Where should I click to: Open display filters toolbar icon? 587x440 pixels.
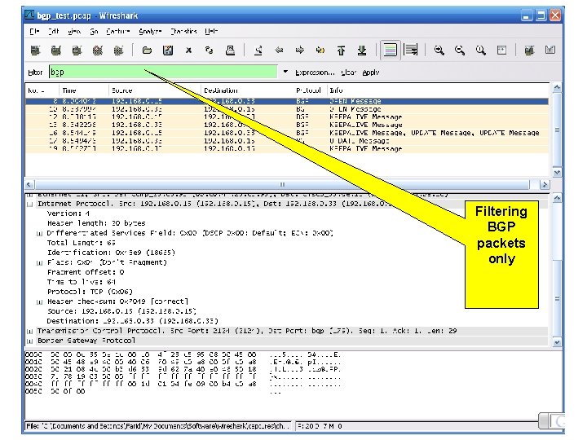coord(550,51)
